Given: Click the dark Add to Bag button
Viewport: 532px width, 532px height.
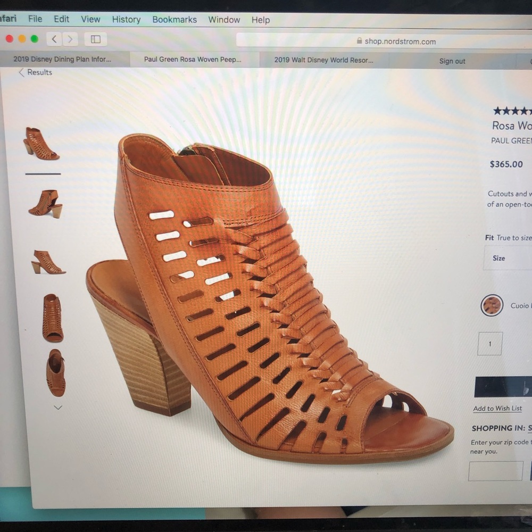Looking at the screenshot, I should 503,387.
